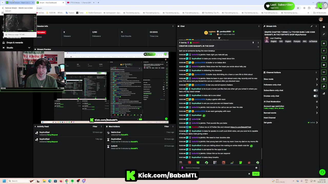Expand the Studio sidebar section
Image resolution: width=328 pixels, height=184 pixels.
pos(29,48)
